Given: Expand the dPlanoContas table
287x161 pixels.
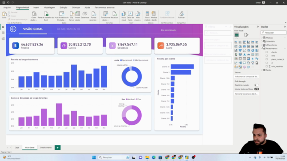Looking at the screenshot, I should click(x=262, y=45).
